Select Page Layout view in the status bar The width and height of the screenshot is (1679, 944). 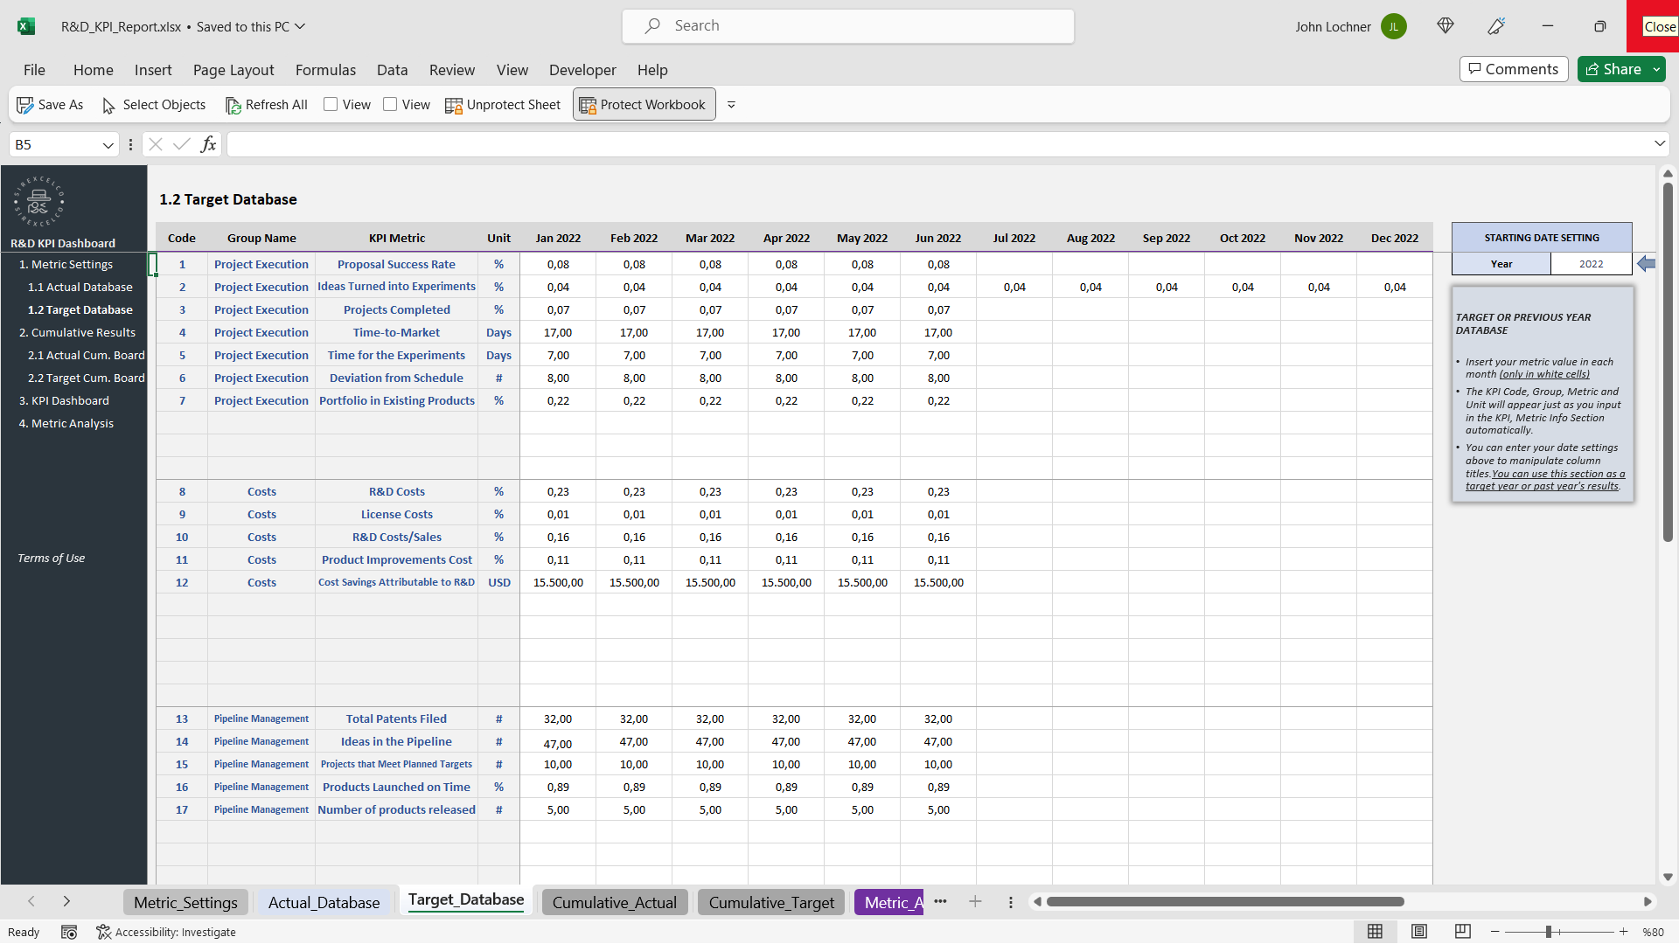pos(1420,932)
